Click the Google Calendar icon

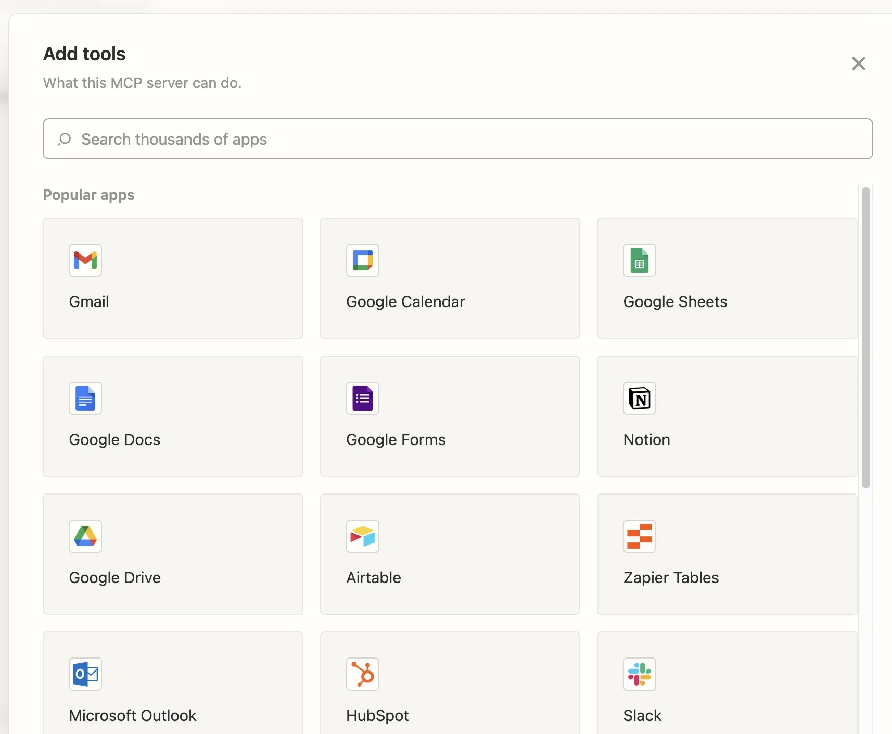[x=363, y=260]
